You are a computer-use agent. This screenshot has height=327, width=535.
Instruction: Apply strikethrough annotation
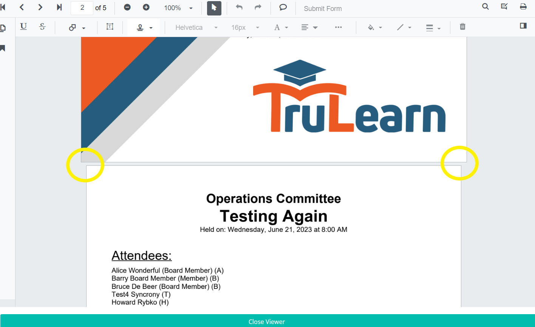click(x=42, y=27)
